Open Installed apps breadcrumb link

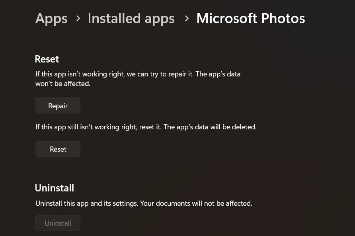131,18
